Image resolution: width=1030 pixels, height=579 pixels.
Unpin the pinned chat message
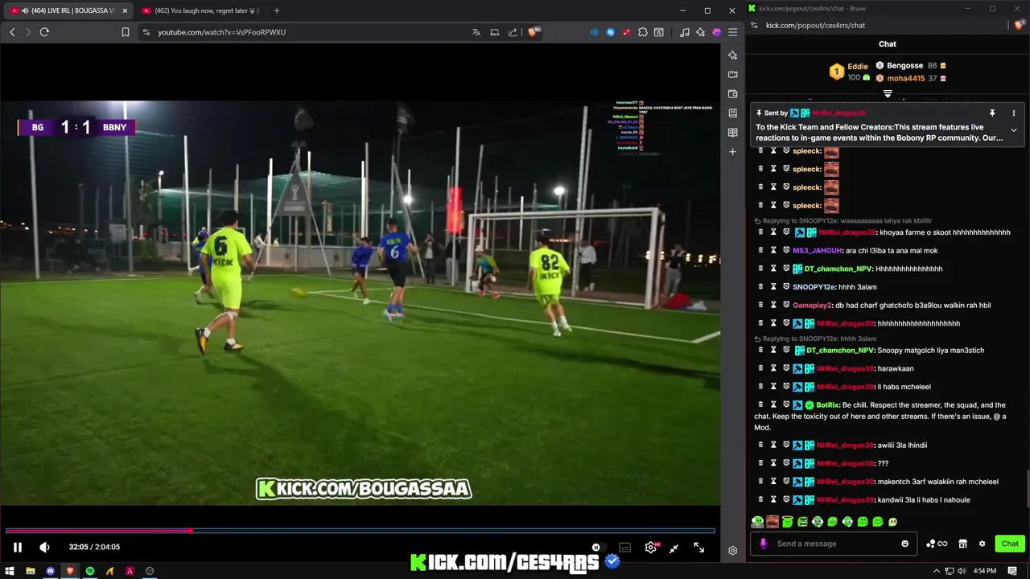pos(992,113)
